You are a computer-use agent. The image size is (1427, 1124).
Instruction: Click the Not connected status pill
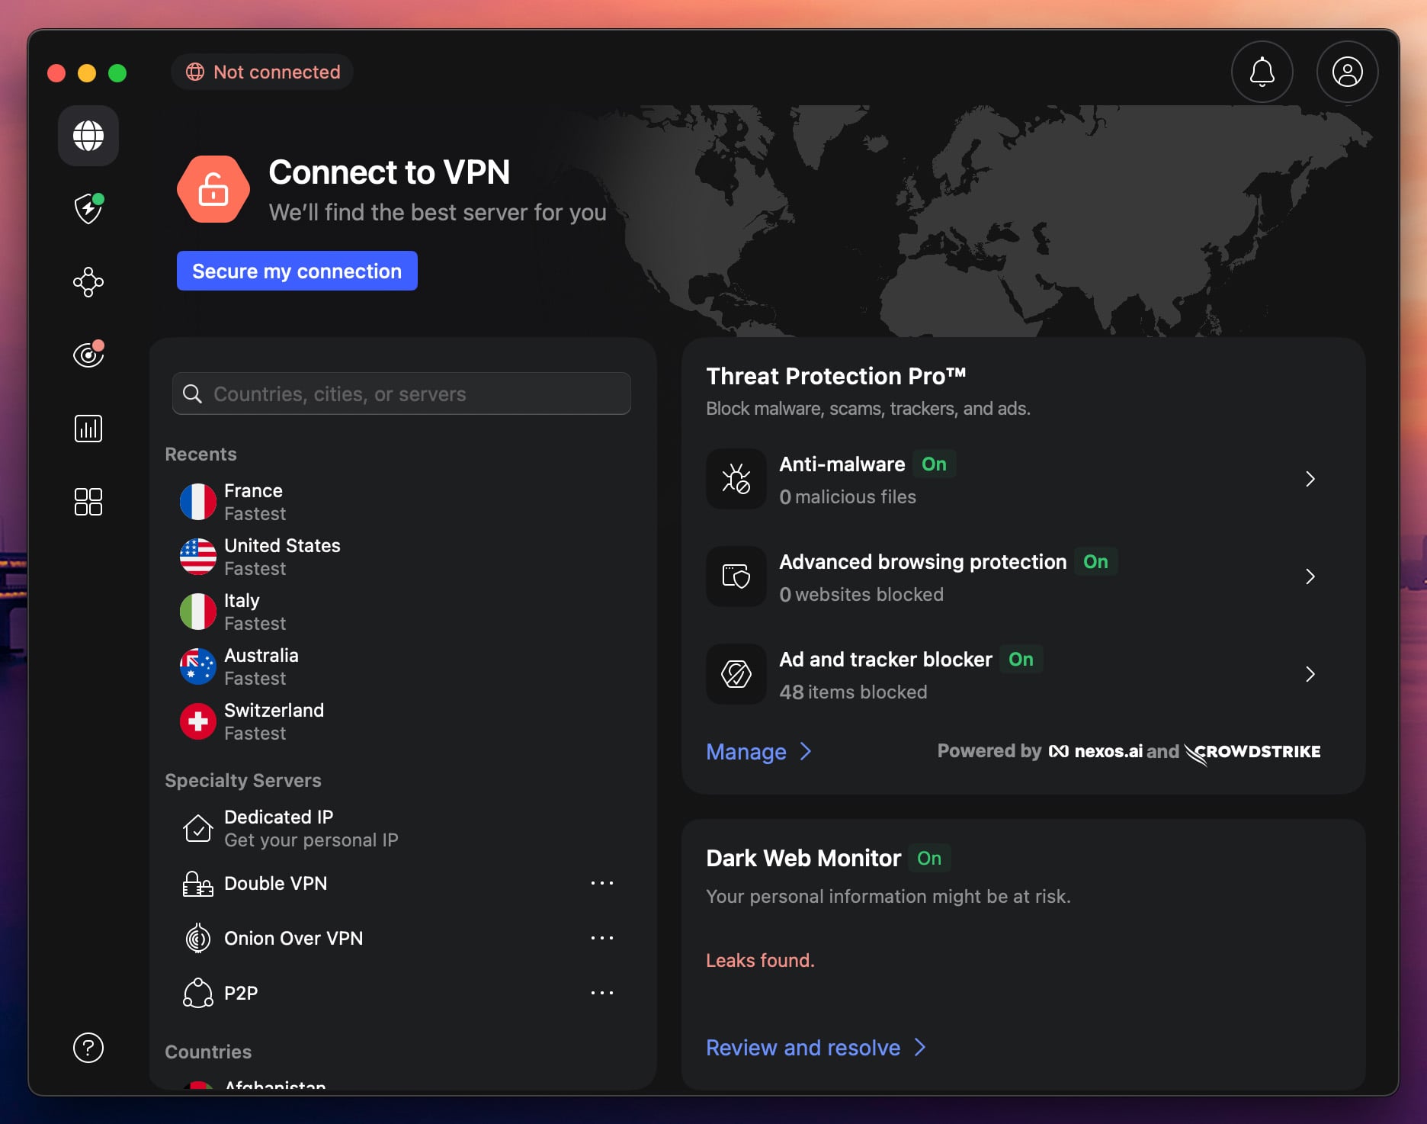click(x=261, y=72)
